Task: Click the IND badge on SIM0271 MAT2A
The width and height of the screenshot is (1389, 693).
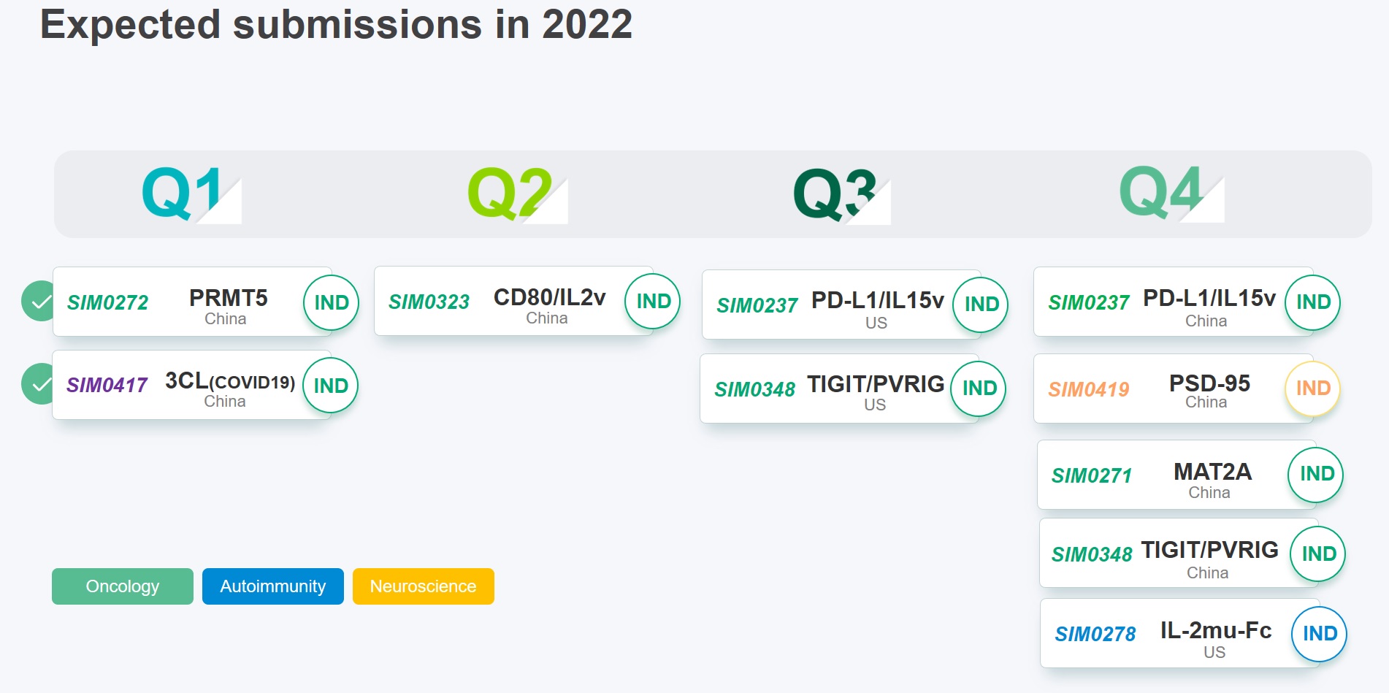Action: pos(1317,474)
